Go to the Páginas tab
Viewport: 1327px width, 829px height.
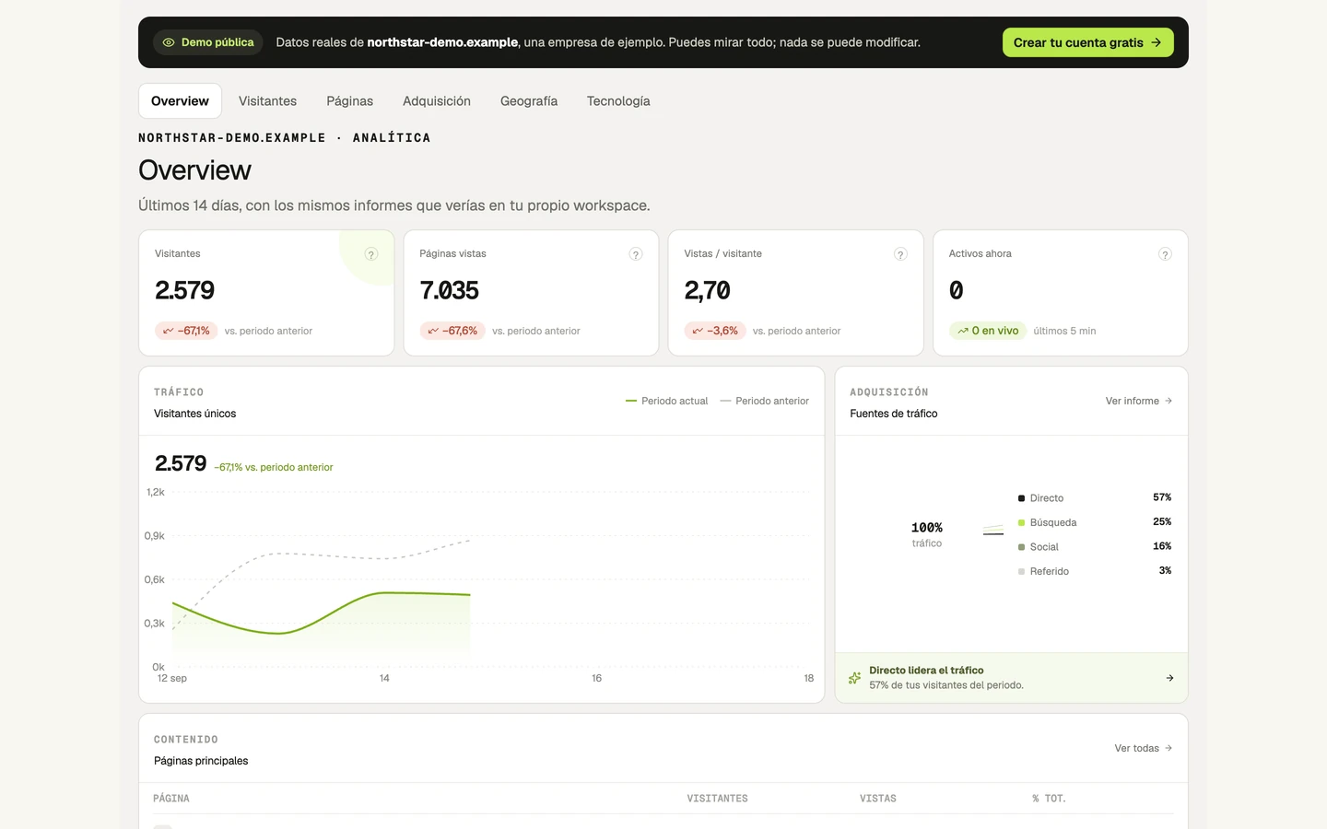pos(350,101)
